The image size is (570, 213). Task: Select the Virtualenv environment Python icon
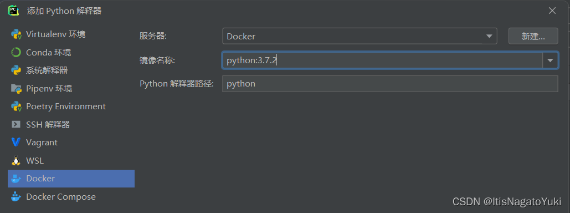16,34
